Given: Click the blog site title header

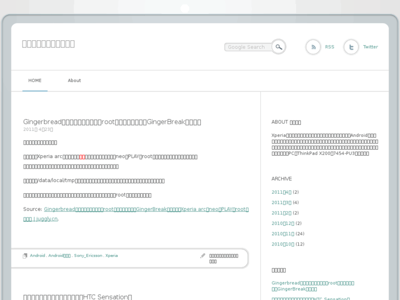Looking at the screenshot, I should [x=48, y=43].
